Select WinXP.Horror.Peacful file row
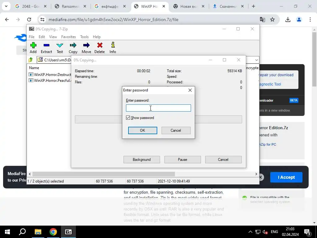Viewport: 317px width, 238px height. (x=50, y=80)
